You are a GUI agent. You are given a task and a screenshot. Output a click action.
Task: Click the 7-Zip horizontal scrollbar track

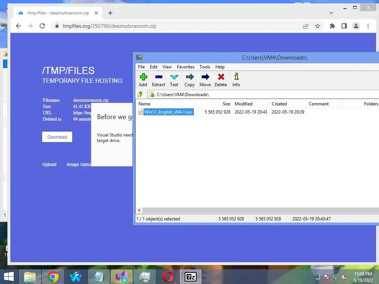click(x=261, y=210)
